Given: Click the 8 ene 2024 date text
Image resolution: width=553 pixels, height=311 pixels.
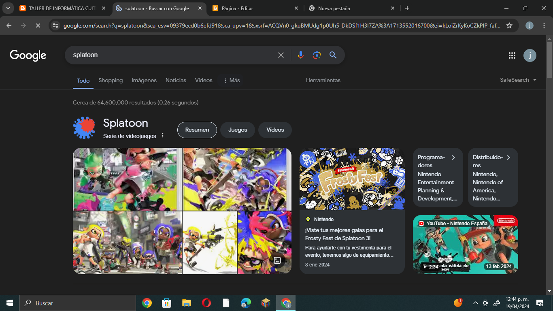Looking at the screenshot, I should (317, 265).
